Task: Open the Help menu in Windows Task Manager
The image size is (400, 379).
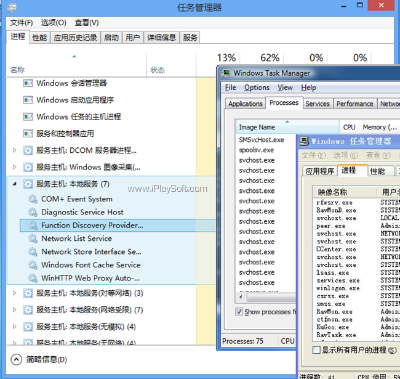Action: click(x=308, y=88)
